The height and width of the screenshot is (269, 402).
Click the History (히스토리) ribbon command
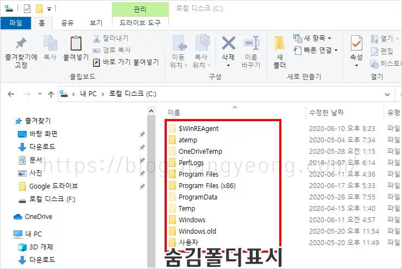[x=386, y=64]
